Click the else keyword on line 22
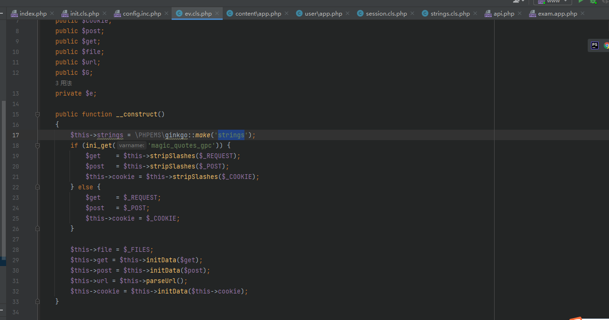Image resolution: width=609 pixels, height=320 pixels. pyautogui.click(x=86, y=187)
